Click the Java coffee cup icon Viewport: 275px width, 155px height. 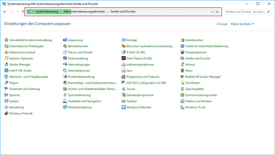coord(124,71)
